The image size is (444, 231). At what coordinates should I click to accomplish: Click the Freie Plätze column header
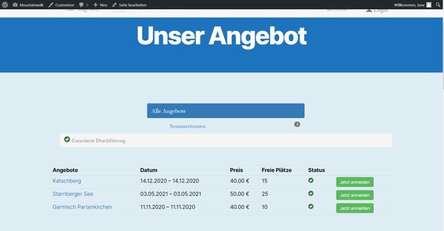(x=276, y=170)
